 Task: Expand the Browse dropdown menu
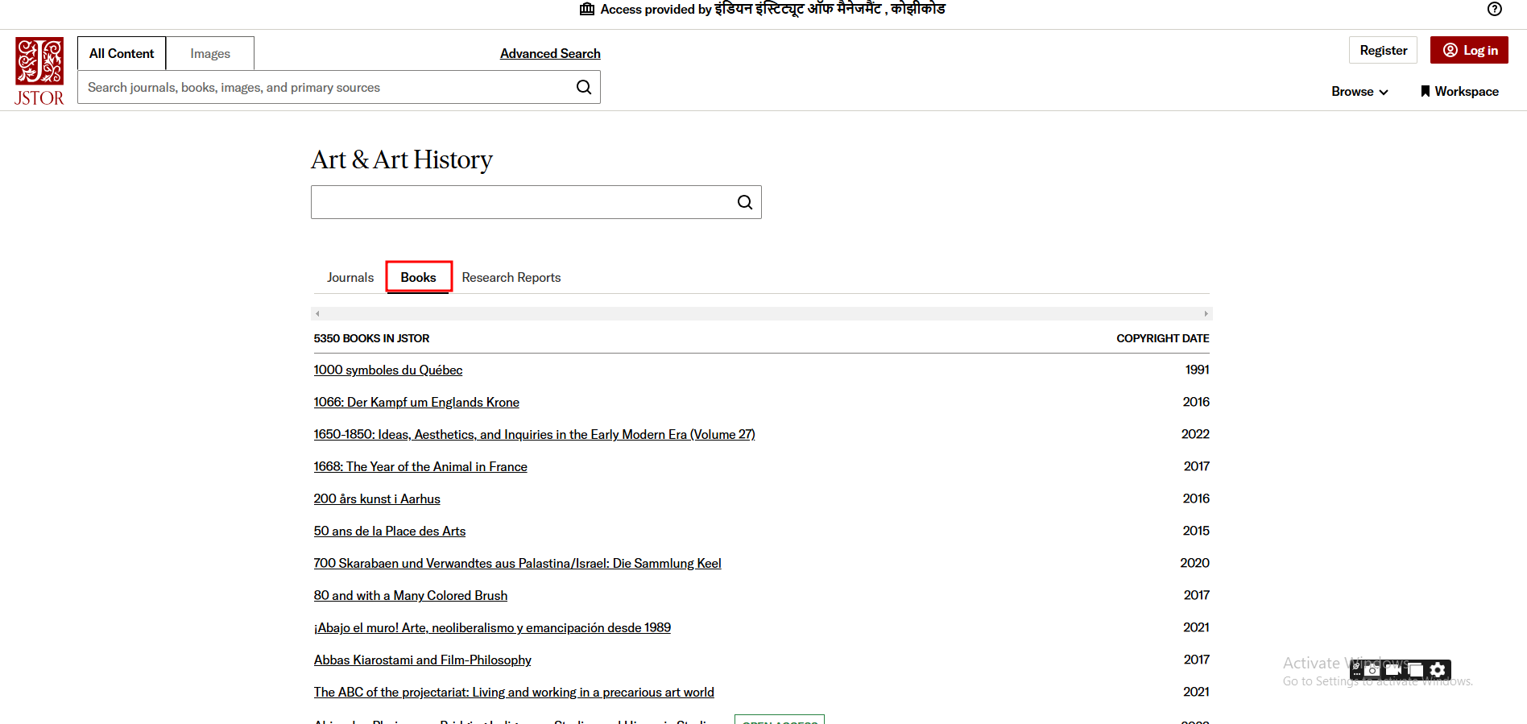1359,92
